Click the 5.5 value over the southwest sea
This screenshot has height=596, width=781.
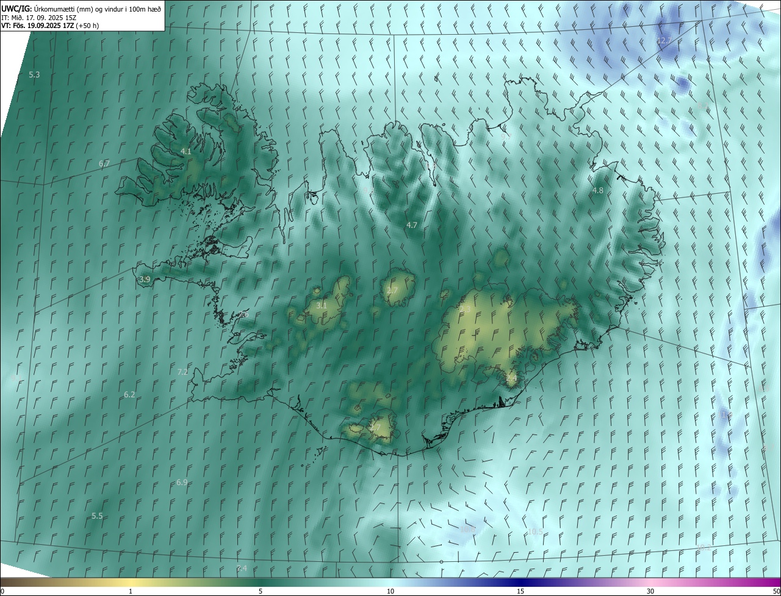[97, 516]
